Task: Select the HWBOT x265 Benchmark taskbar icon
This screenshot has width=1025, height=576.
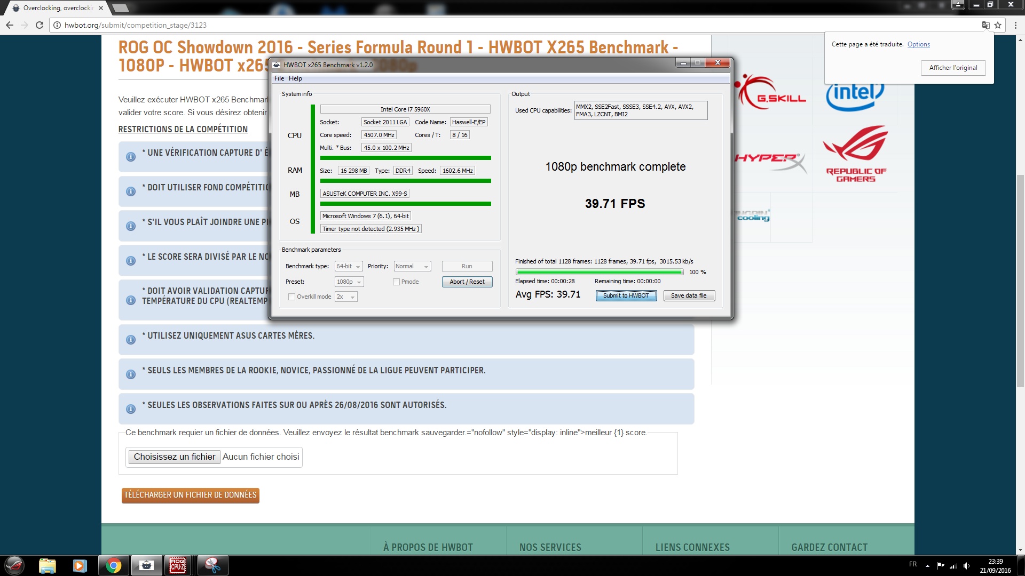Action: point(146,565)
